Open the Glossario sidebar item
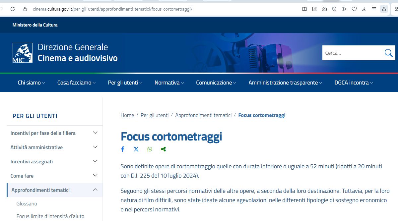398x221 pixels. [27, 204]
